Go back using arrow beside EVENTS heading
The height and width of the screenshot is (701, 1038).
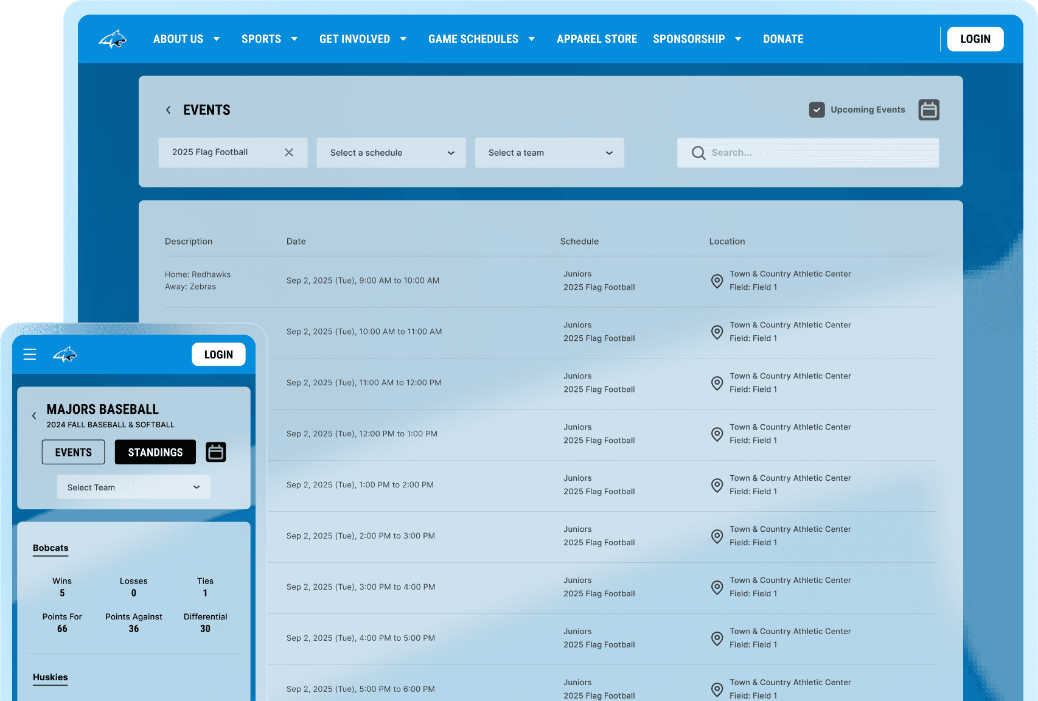pos(169,110)
